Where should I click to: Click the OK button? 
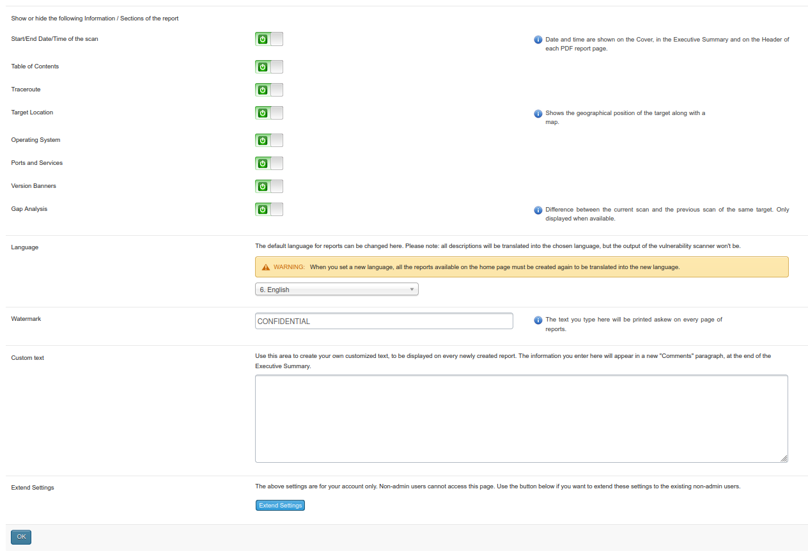click(21, 537)
